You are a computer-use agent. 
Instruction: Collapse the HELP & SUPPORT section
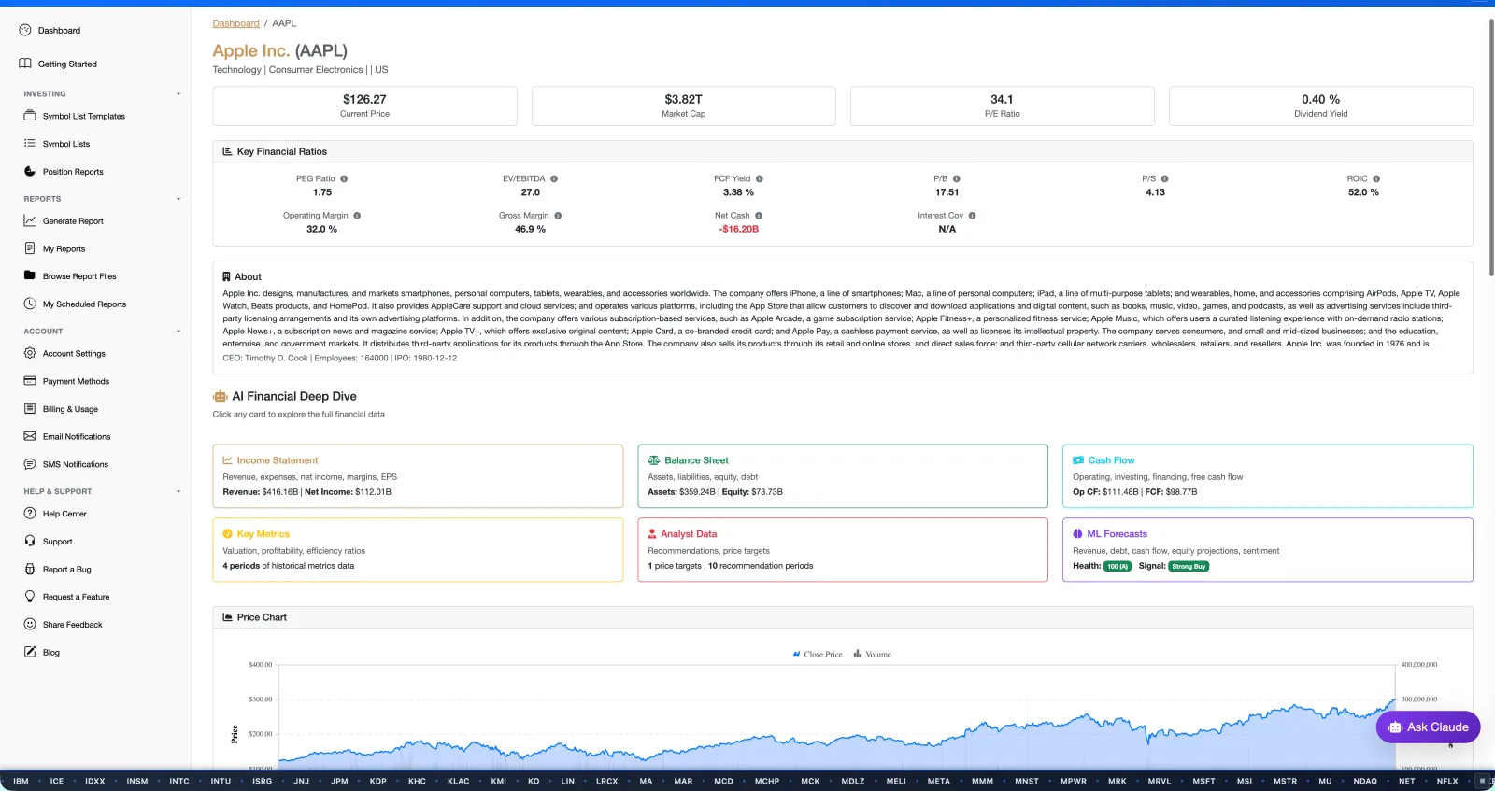[x=178, y=491]
